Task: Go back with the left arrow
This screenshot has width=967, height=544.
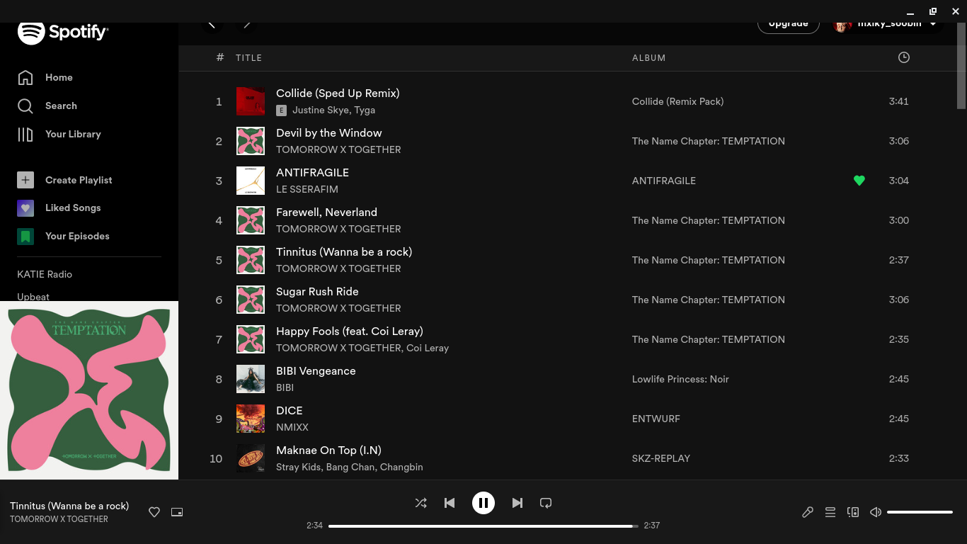Action: pos(212,24)
